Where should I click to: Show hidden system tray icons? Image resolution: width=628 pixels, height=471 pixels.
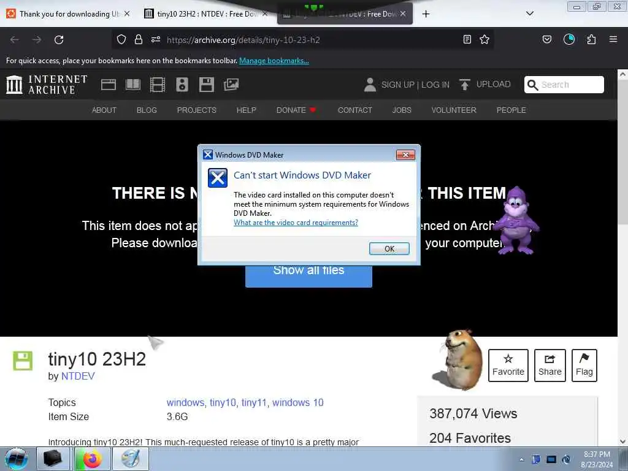click(521, 459)
